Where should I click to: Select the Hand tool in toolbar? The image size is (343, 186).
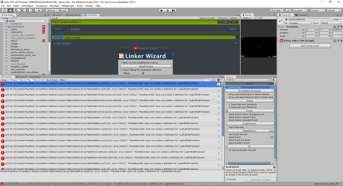coord(5,10)
